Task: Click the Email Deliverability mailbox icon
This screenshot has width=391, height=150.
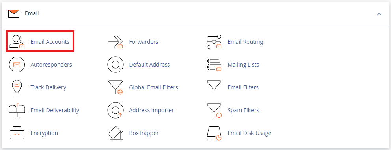Action: (17, 110)
